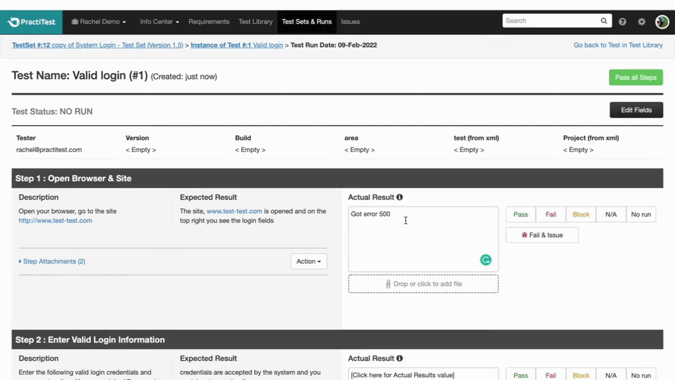Click the Fail & Issue button
Viewport: 675px width, 380px height.
coord(542,235)
